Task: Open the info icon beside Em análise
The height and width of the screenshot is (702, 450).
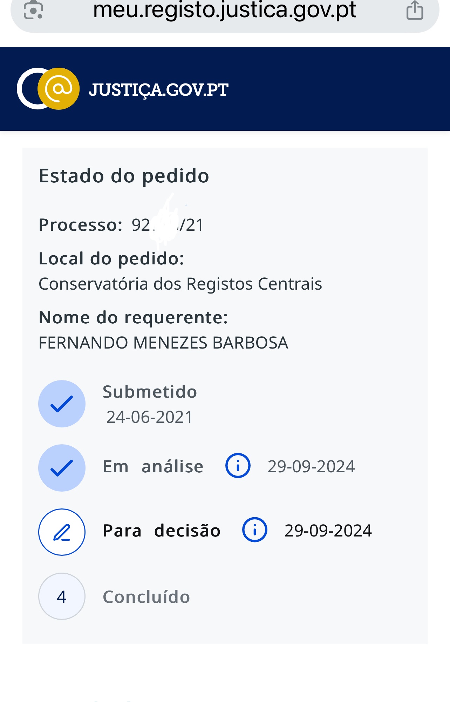Action: pyautogui.click(x=238, y=466)
